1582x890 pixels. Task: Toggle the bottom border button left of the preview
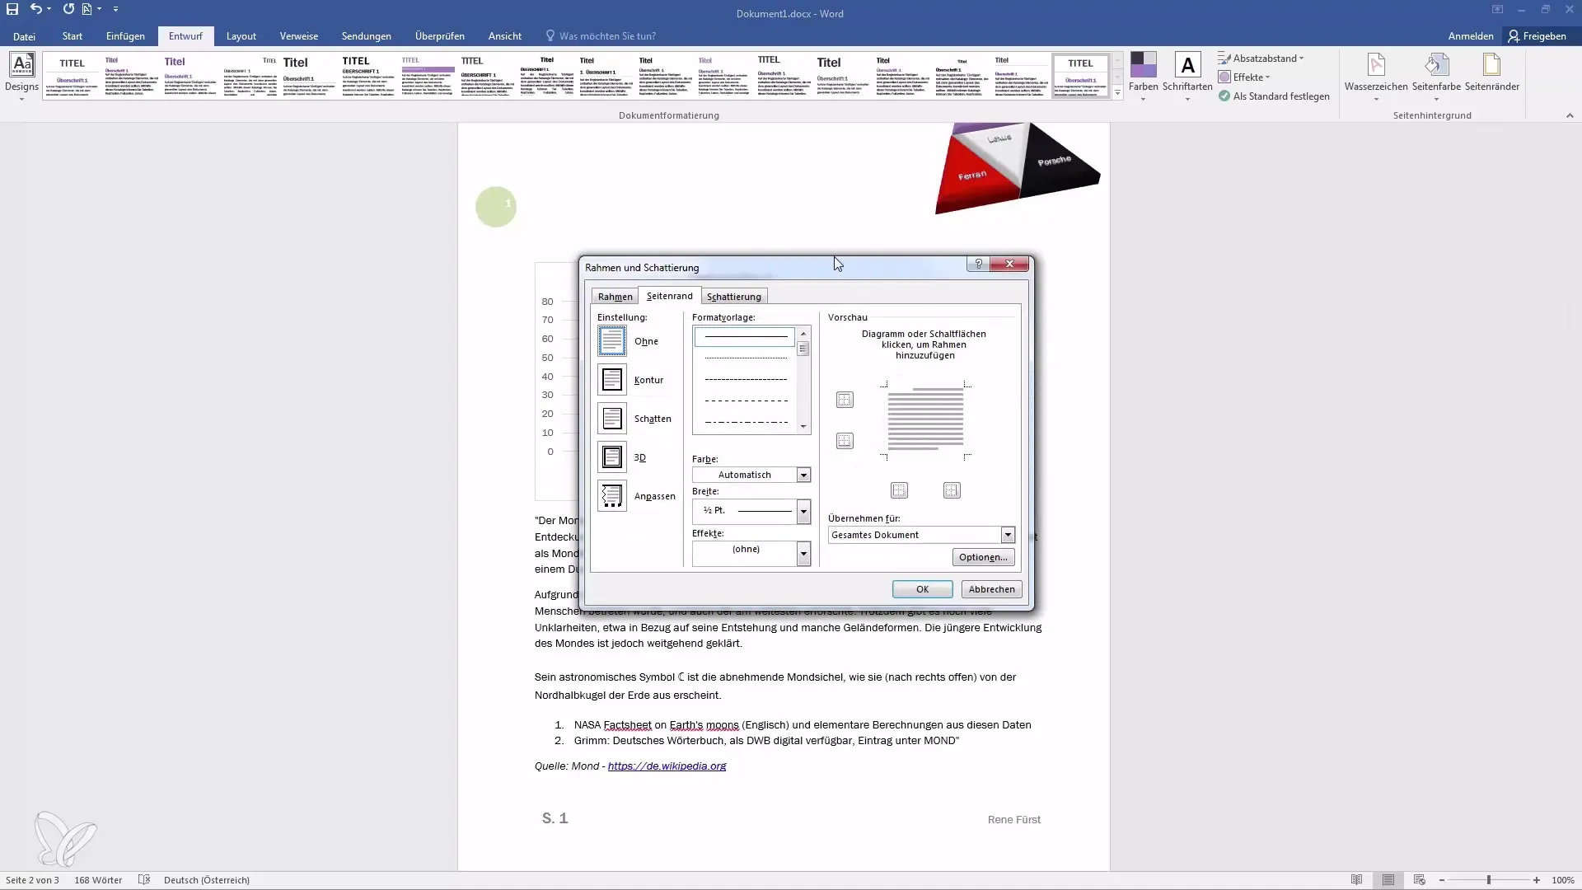845,441
